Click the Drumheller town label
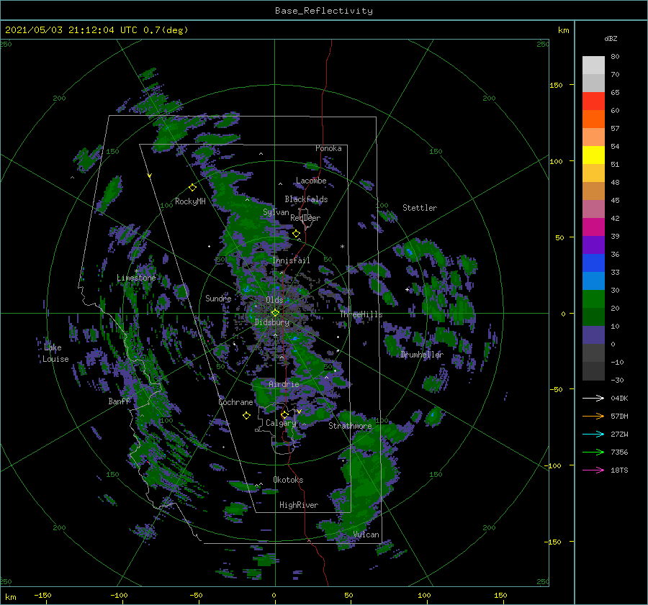 (422, 355)
